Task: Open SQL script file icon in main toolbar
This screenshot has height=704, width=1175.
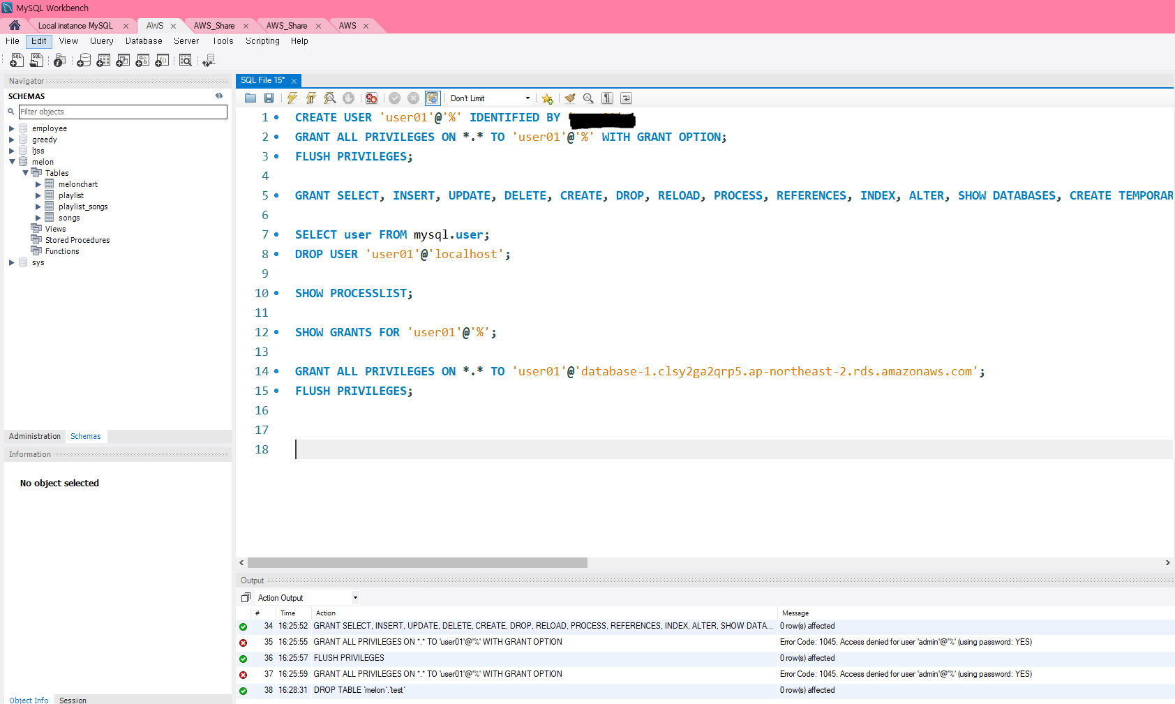Action: click(36, 61)
